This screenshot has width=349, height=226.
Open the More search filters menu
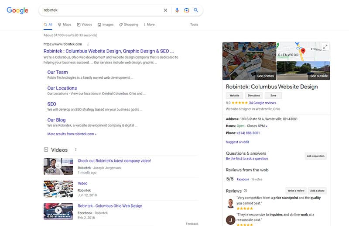point(149,25)
